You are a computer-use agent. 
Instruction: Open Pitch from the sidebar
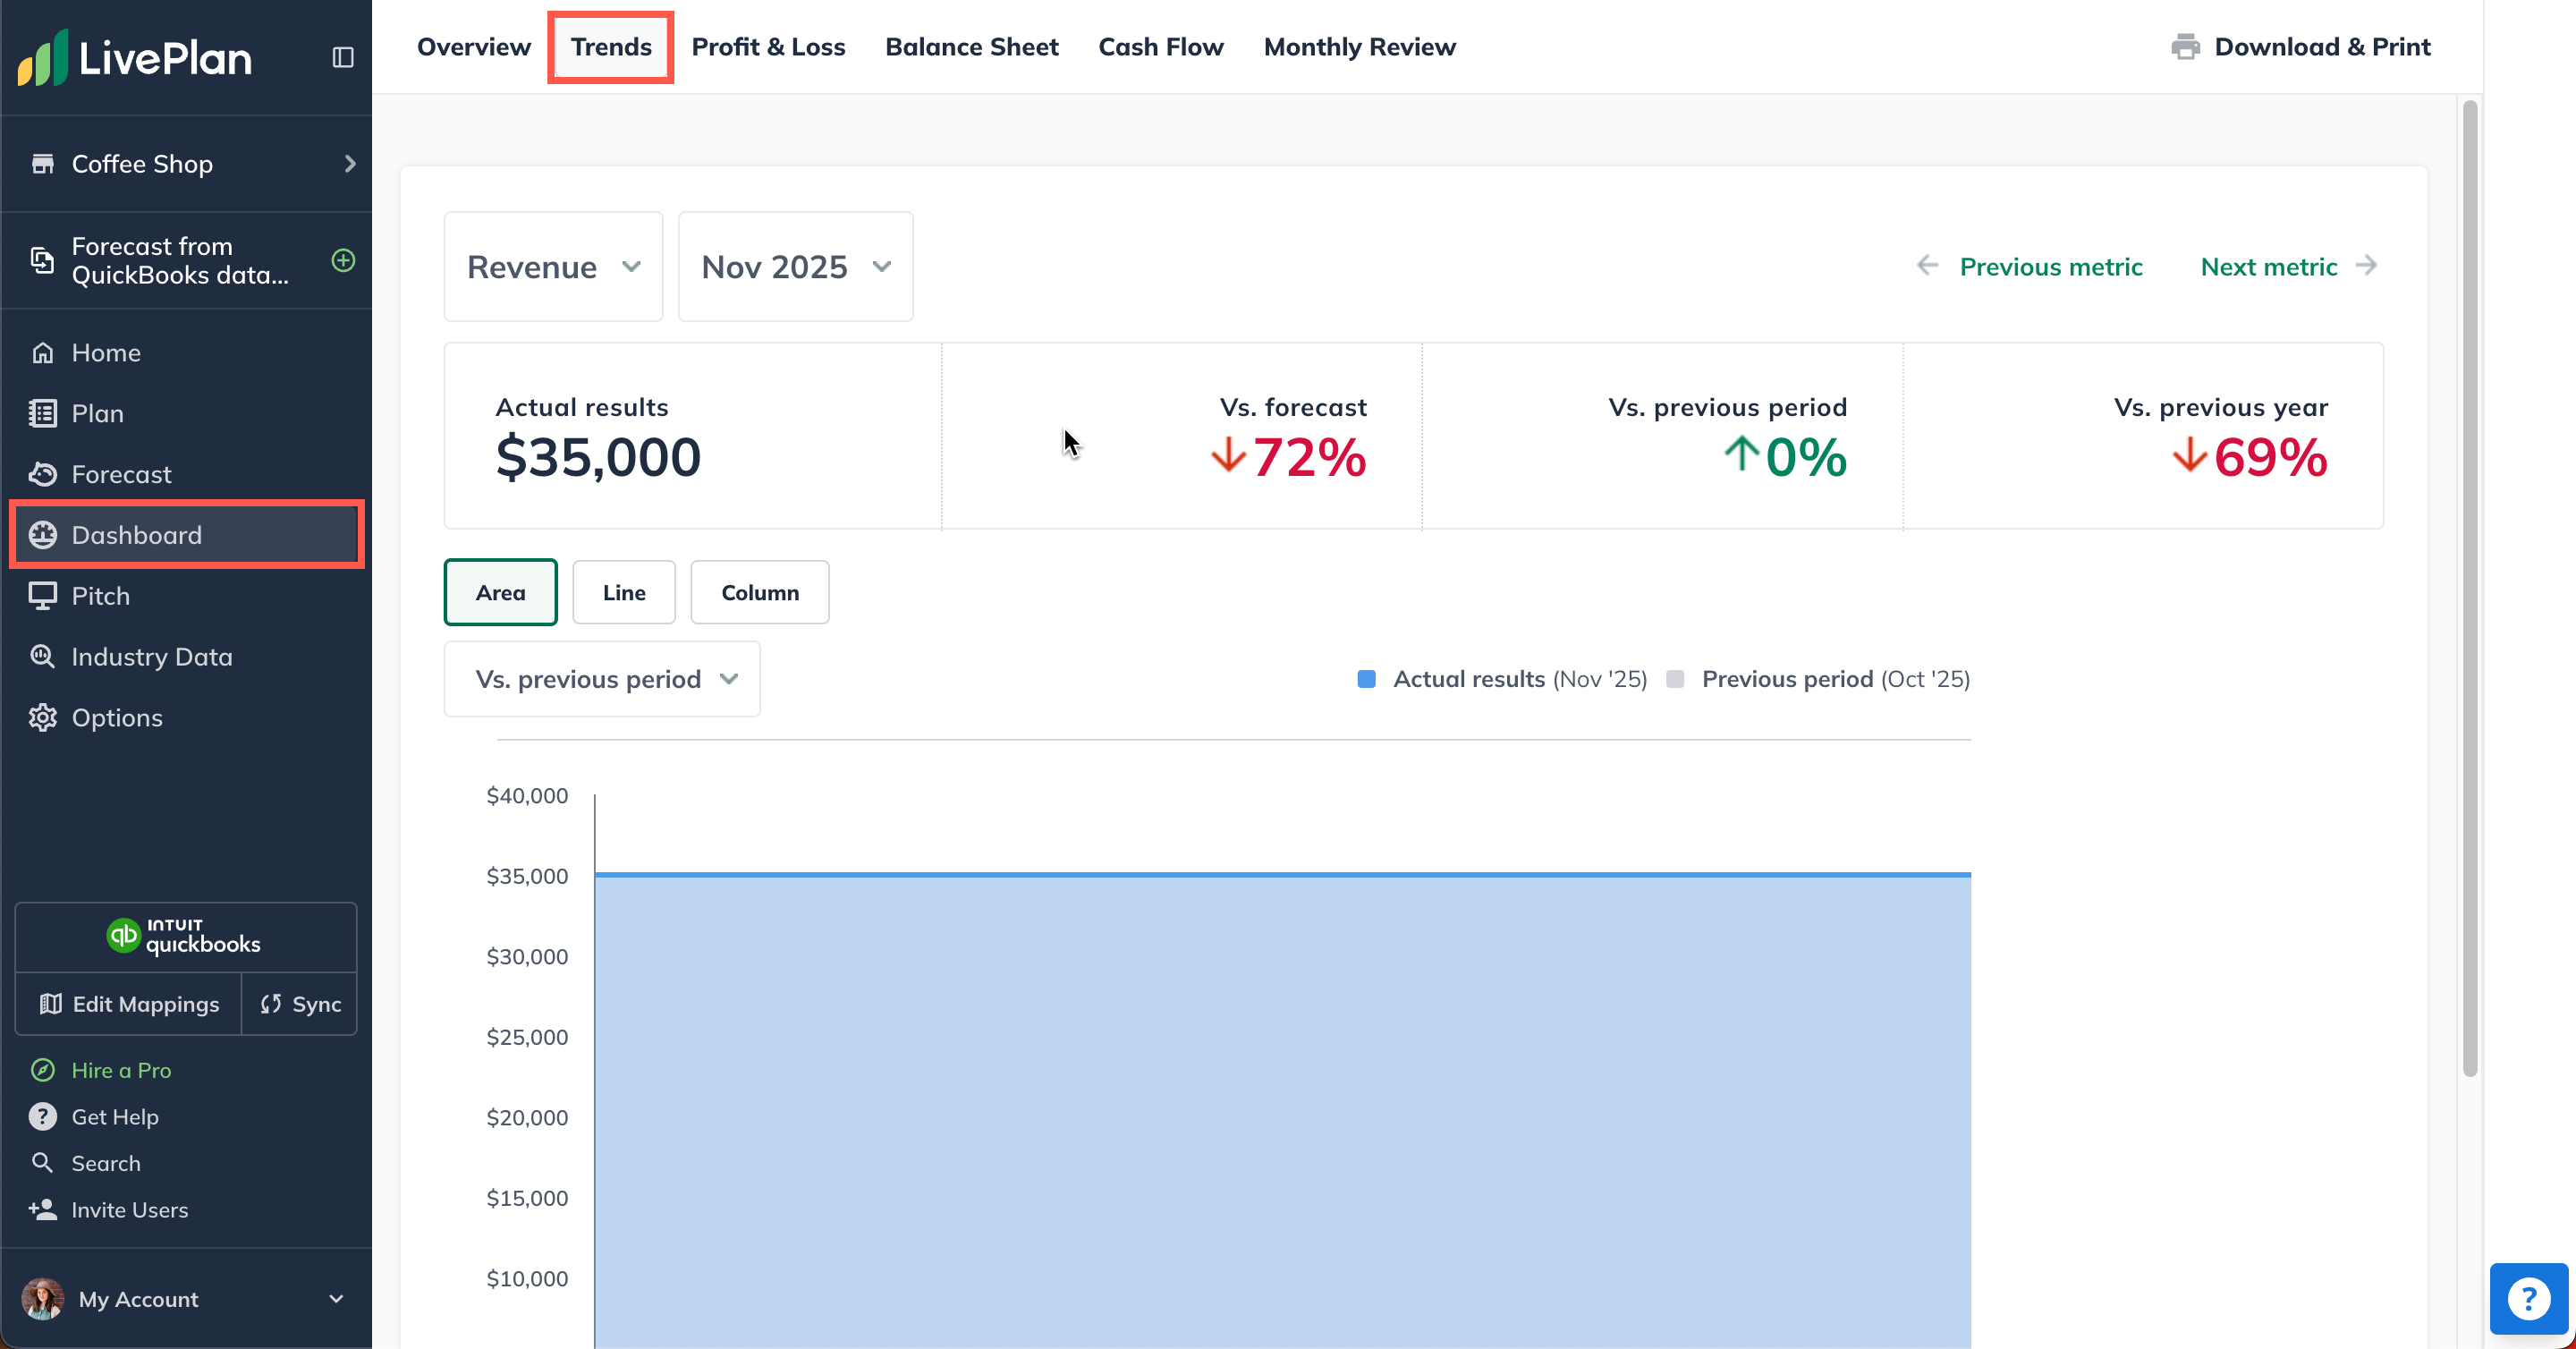coord(100,595)
